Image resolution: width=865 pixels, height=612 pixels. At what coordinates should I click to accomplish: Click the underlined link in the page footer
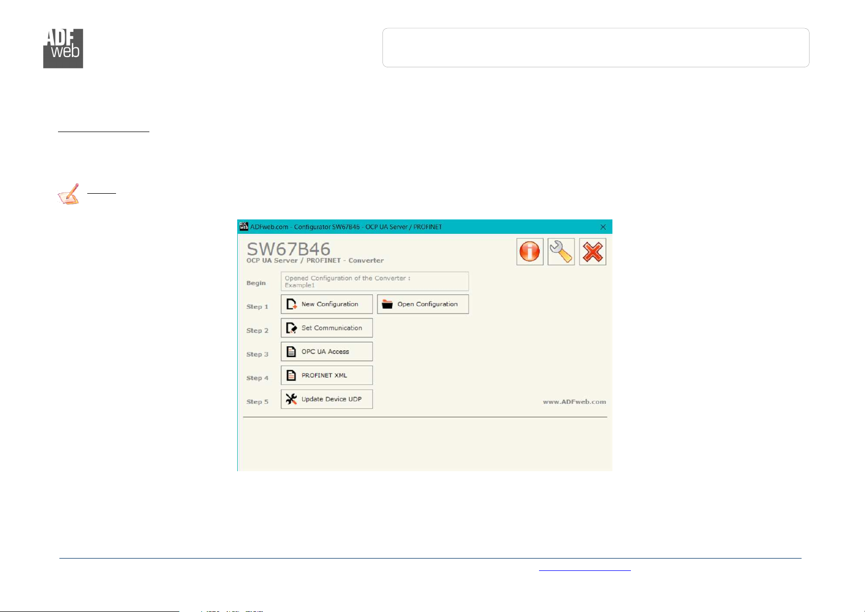pos(585,569)
